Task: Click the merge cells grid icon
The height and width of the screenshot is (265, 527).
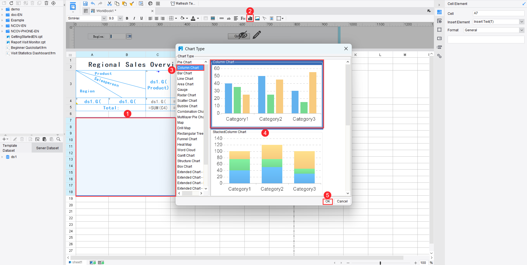Action: pyautogui.click(x=213, y=18)
